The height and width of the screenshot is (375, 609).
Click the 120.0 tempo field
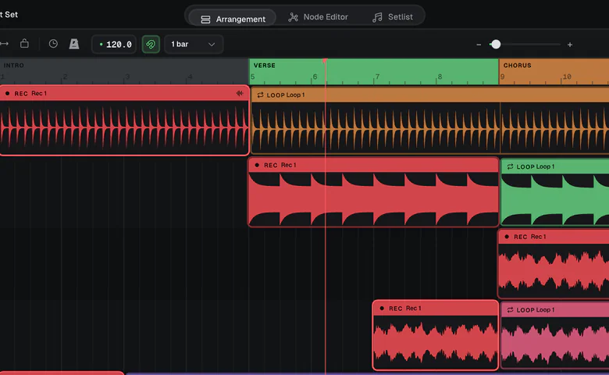[114, 45]
